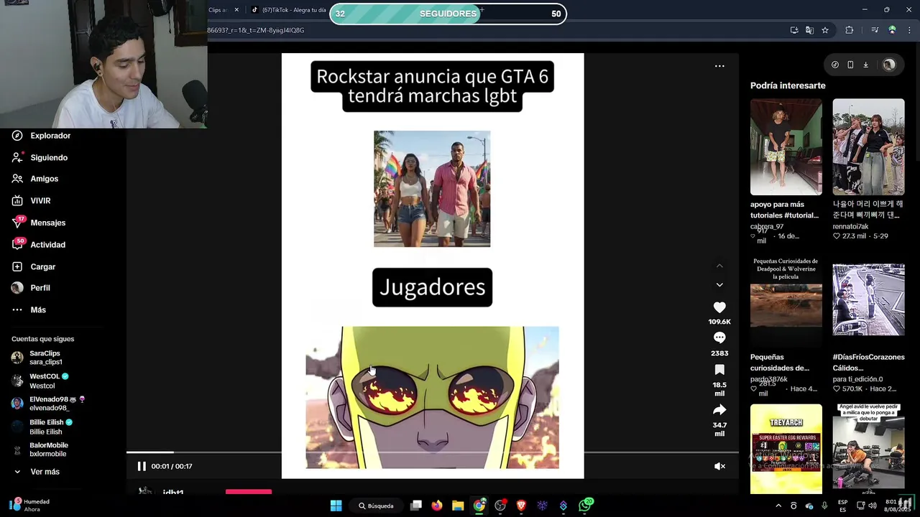The height and width of the screenshot is (517, 920).
Task: Open the Windows Start menu
Action: pos(336,506)
